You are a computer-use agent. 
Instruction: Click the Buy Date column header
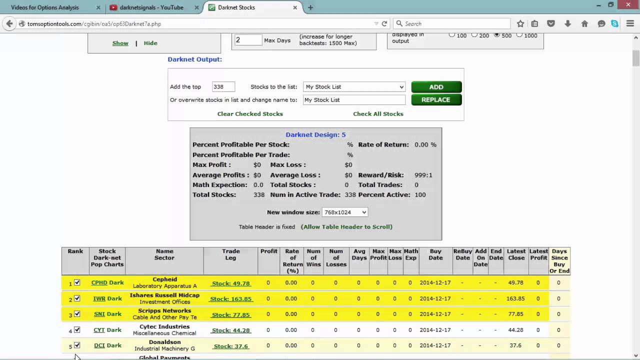435,254
